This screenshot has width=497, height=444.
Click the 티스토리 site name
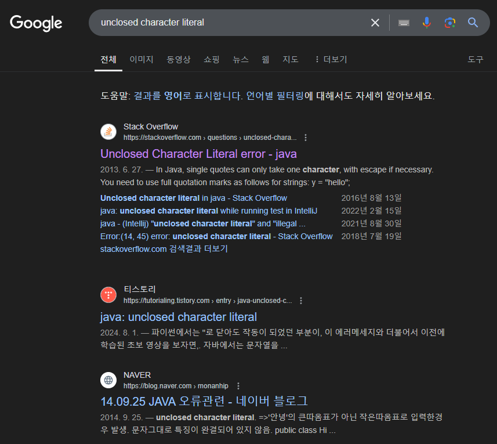tap(139, 289)
